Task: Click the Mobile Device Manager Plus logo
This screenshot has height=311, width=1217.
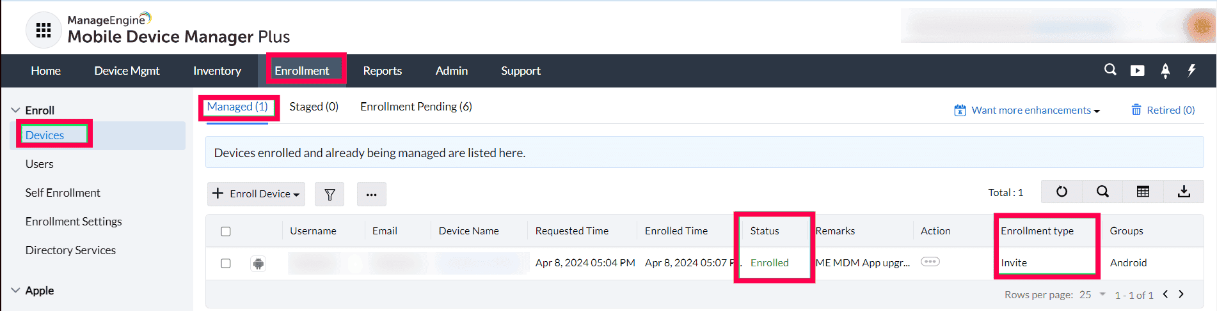Action: [x=179, y=29]
